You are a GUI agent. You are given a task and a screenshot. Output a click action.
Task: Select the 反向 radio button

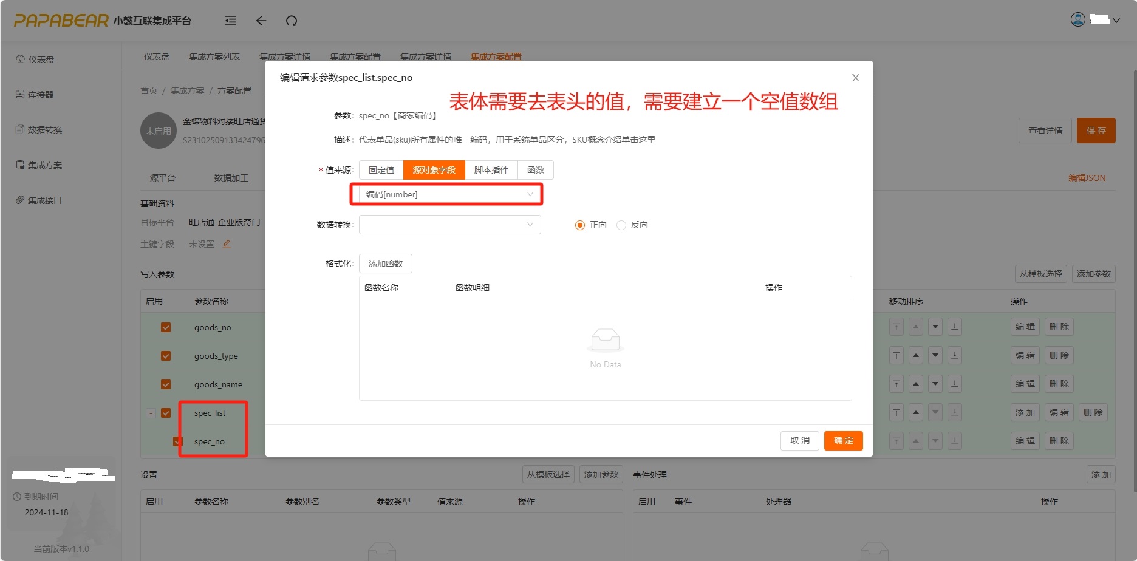(x=621, y=225)
